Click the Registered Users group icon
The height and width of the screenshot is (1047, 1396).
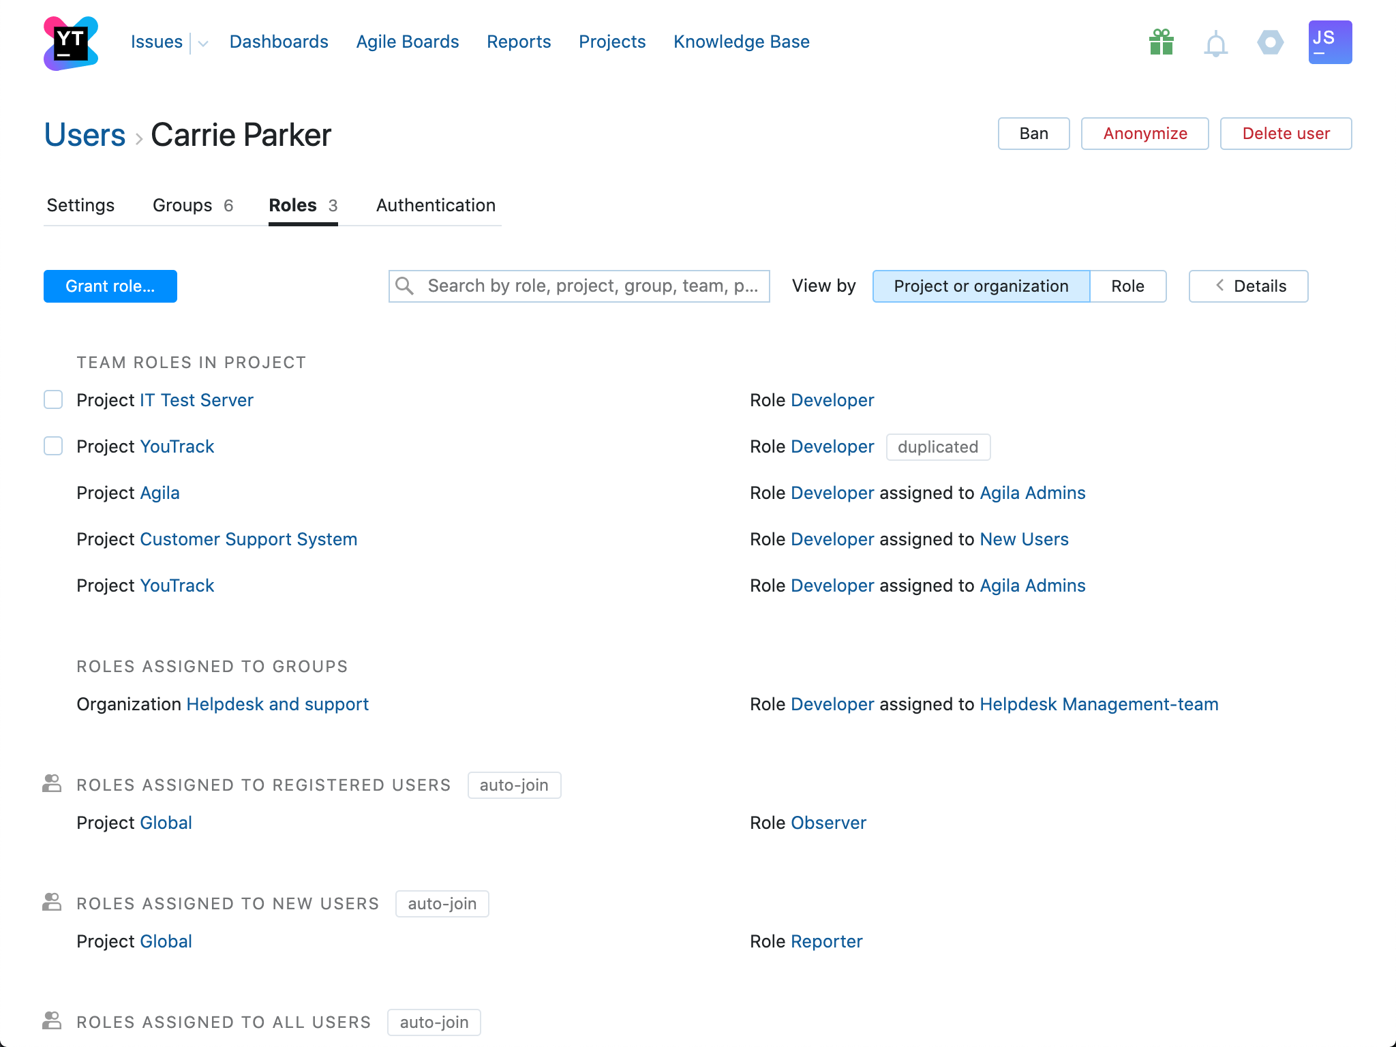52,784
